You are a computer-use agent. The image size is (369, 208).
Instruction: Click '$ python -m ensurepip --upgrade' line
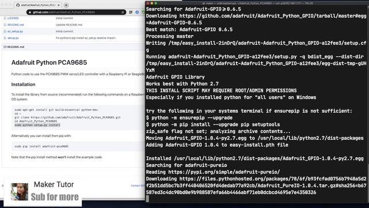[189, 118]
